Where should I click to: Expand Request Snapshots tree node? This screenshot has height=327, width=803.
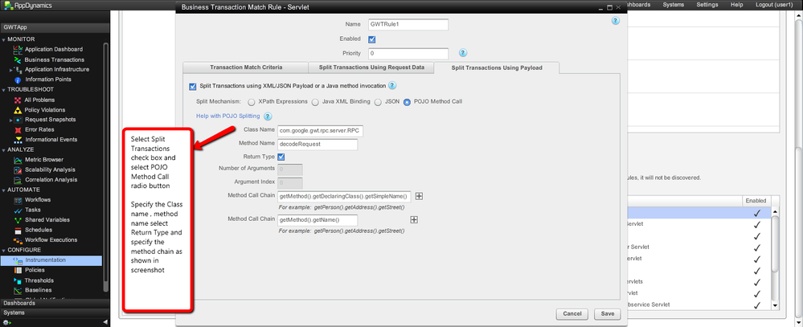(x=10, y=120)
